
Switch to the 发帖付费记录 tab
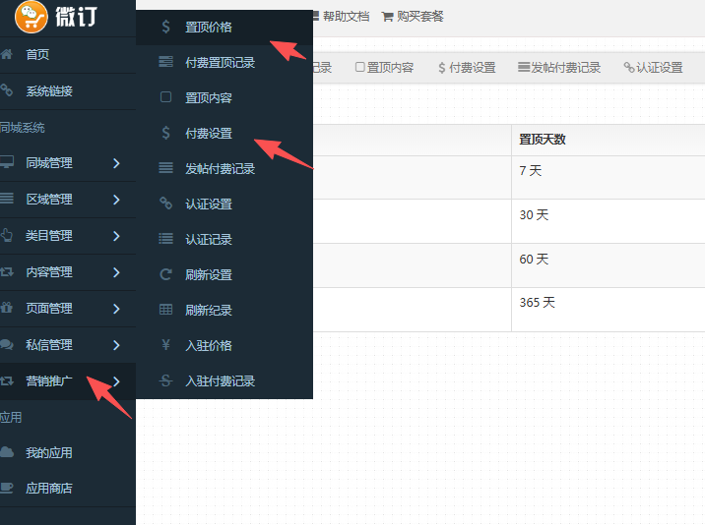559,68
